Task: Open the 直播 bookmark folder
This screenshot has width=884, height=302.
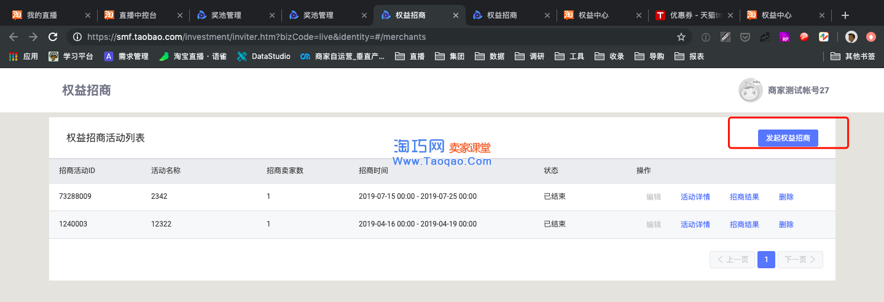Action: 410,56
